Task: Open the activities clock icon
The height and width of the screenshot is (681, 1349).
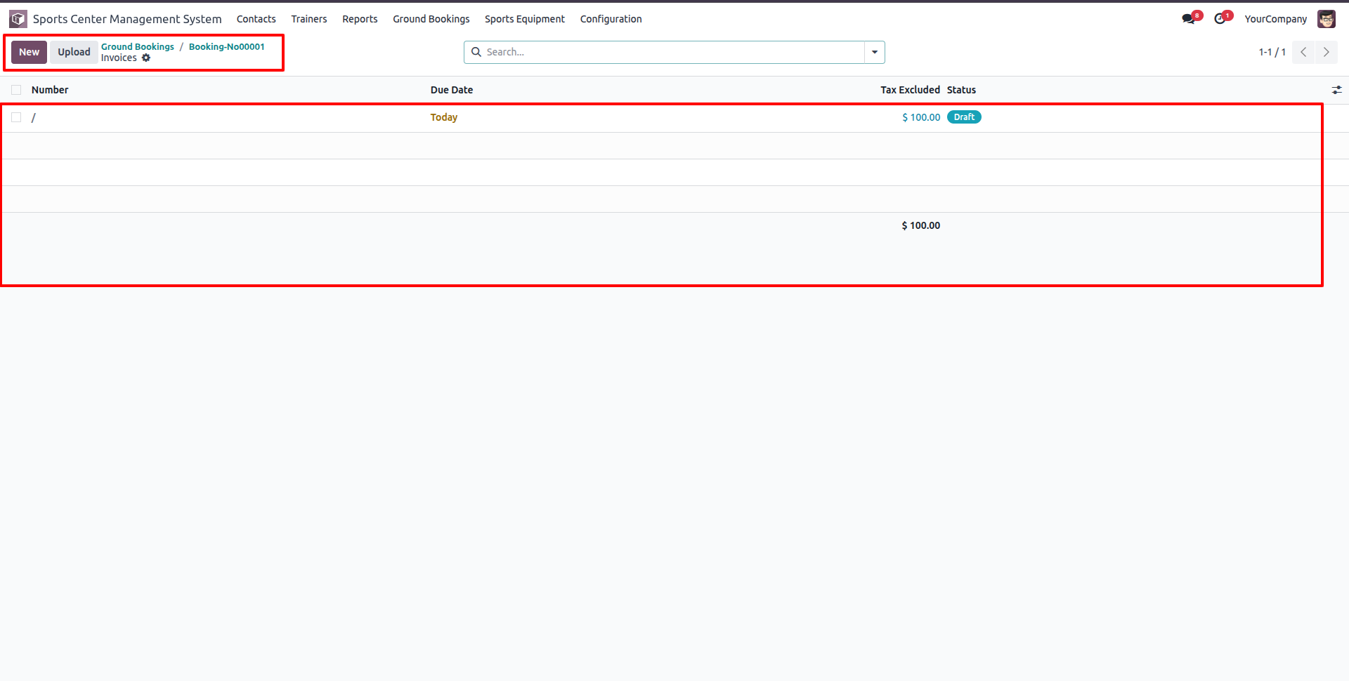Action: [x=1220, y=19]
